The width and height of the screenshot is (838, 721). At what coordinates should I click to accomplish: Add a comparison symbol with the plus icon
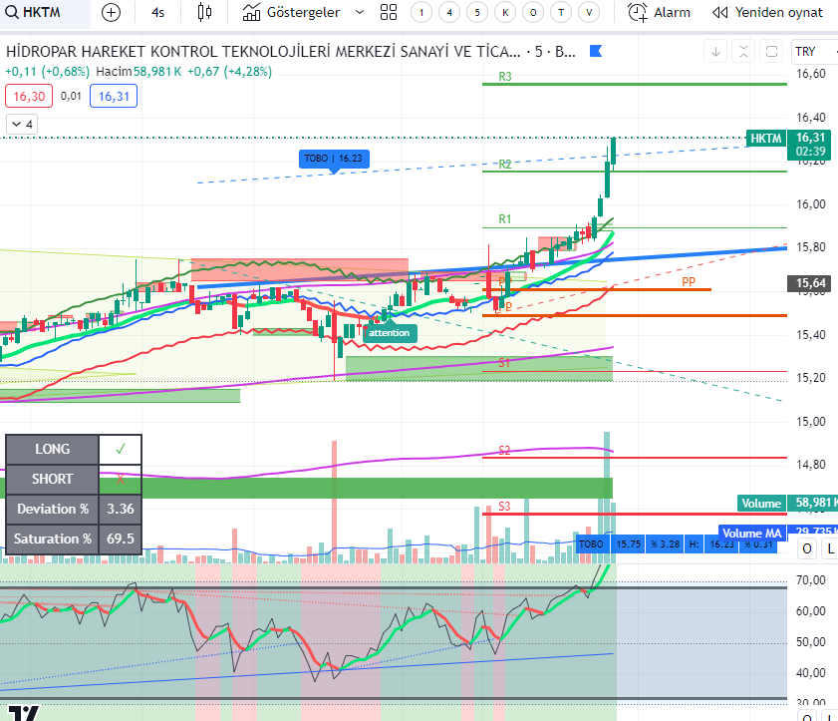click(111, 12)
